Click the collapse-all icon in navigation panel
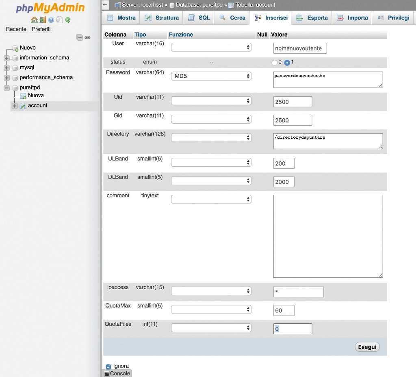 coord(80,37)
